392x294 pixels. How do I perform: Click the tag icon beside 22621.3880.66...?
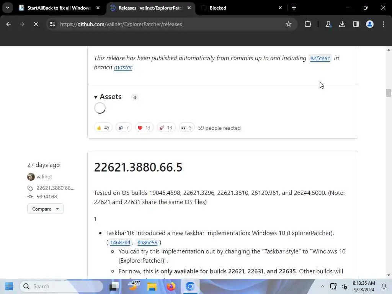tap(30, 188)
